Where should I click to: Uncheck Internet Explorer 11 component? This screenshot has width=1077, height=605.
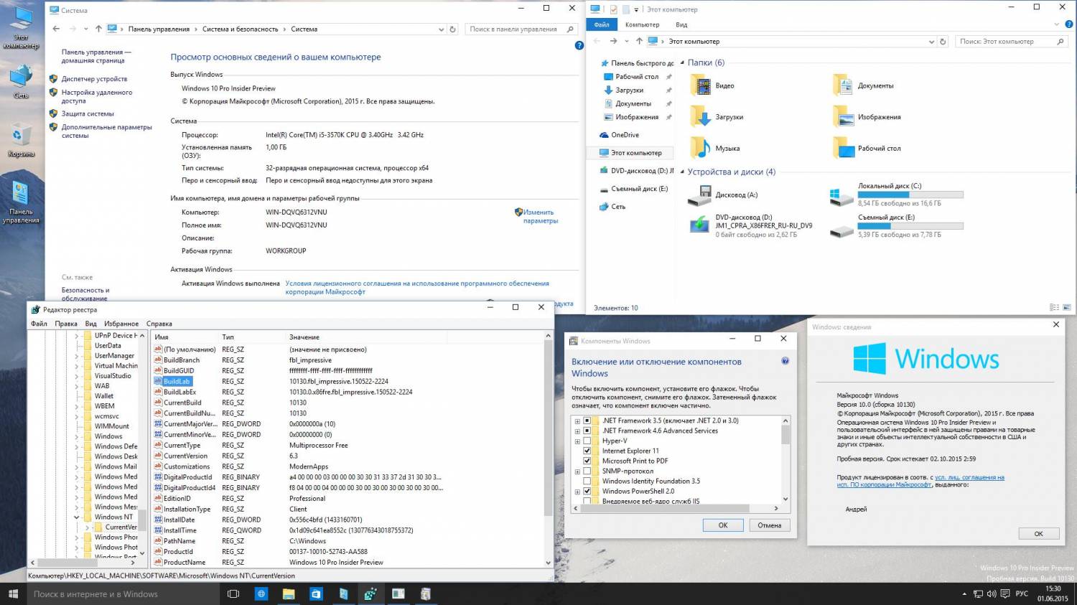tap(587, 451)
